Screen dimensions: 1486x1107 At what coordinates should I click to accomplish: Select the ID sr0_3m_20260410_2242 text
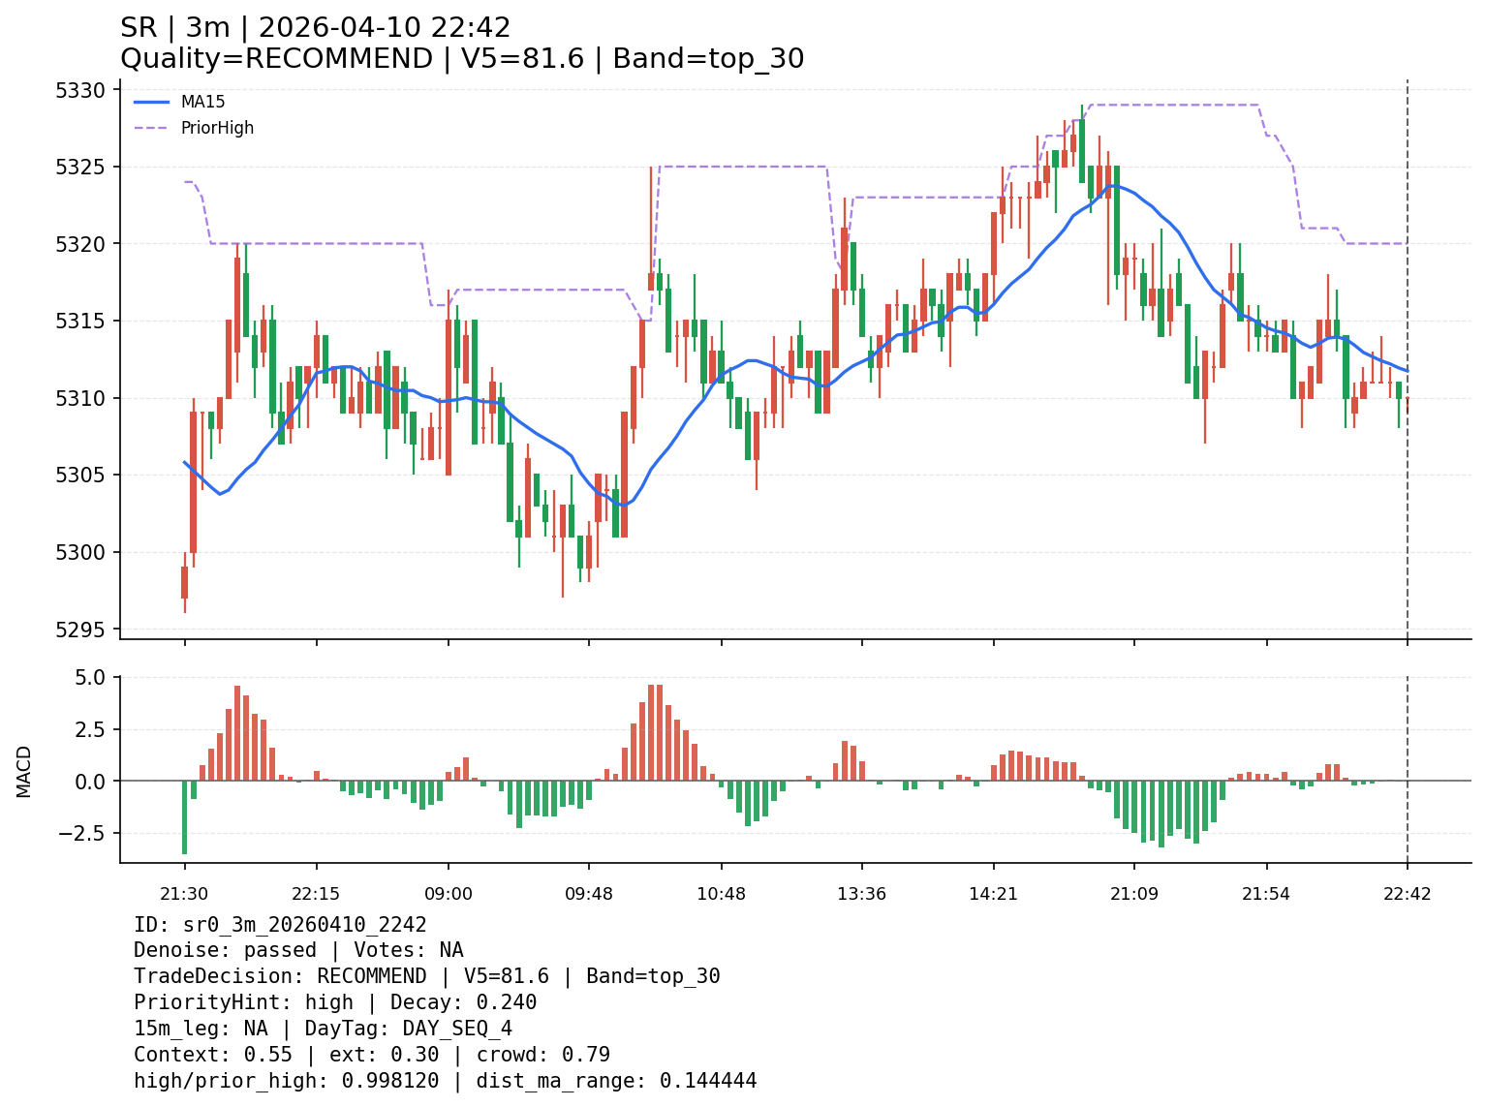click(280, 925)
